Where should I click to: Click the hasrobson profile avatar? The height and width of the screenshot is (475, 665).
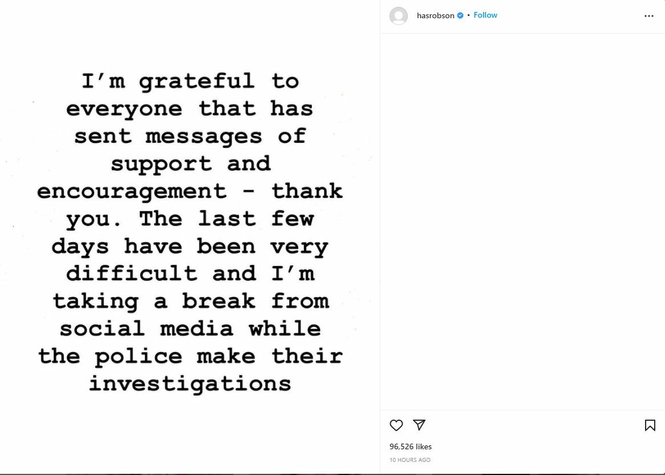tap(399, 16)
